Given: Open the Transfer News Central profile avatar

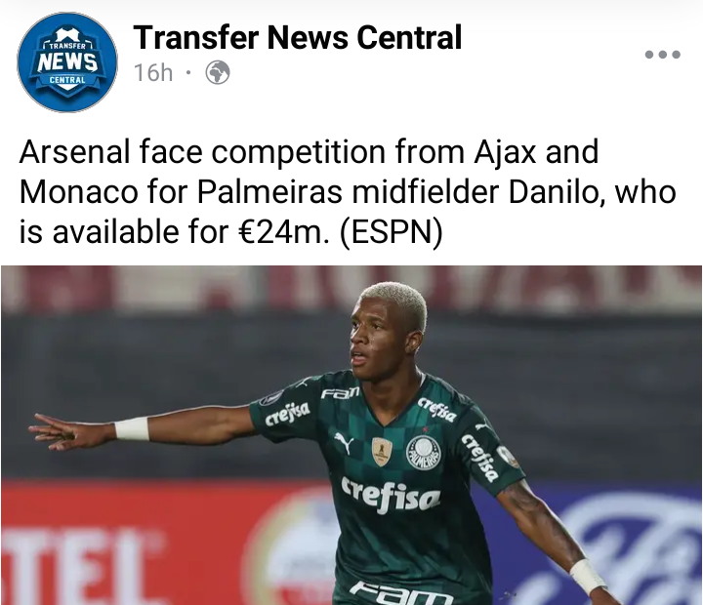Looking at the screenshot, I should pyautogui.click(x=67, y=61).
